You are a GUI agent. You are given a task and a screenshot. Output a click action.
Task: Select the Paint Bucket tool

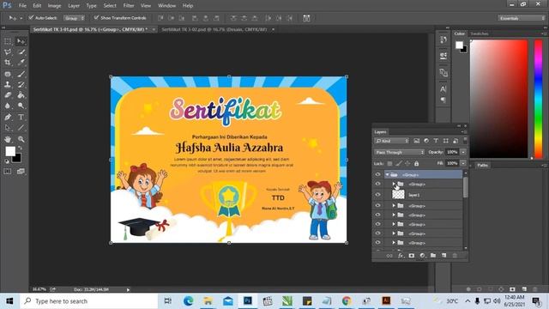click(x=21, y=95)
